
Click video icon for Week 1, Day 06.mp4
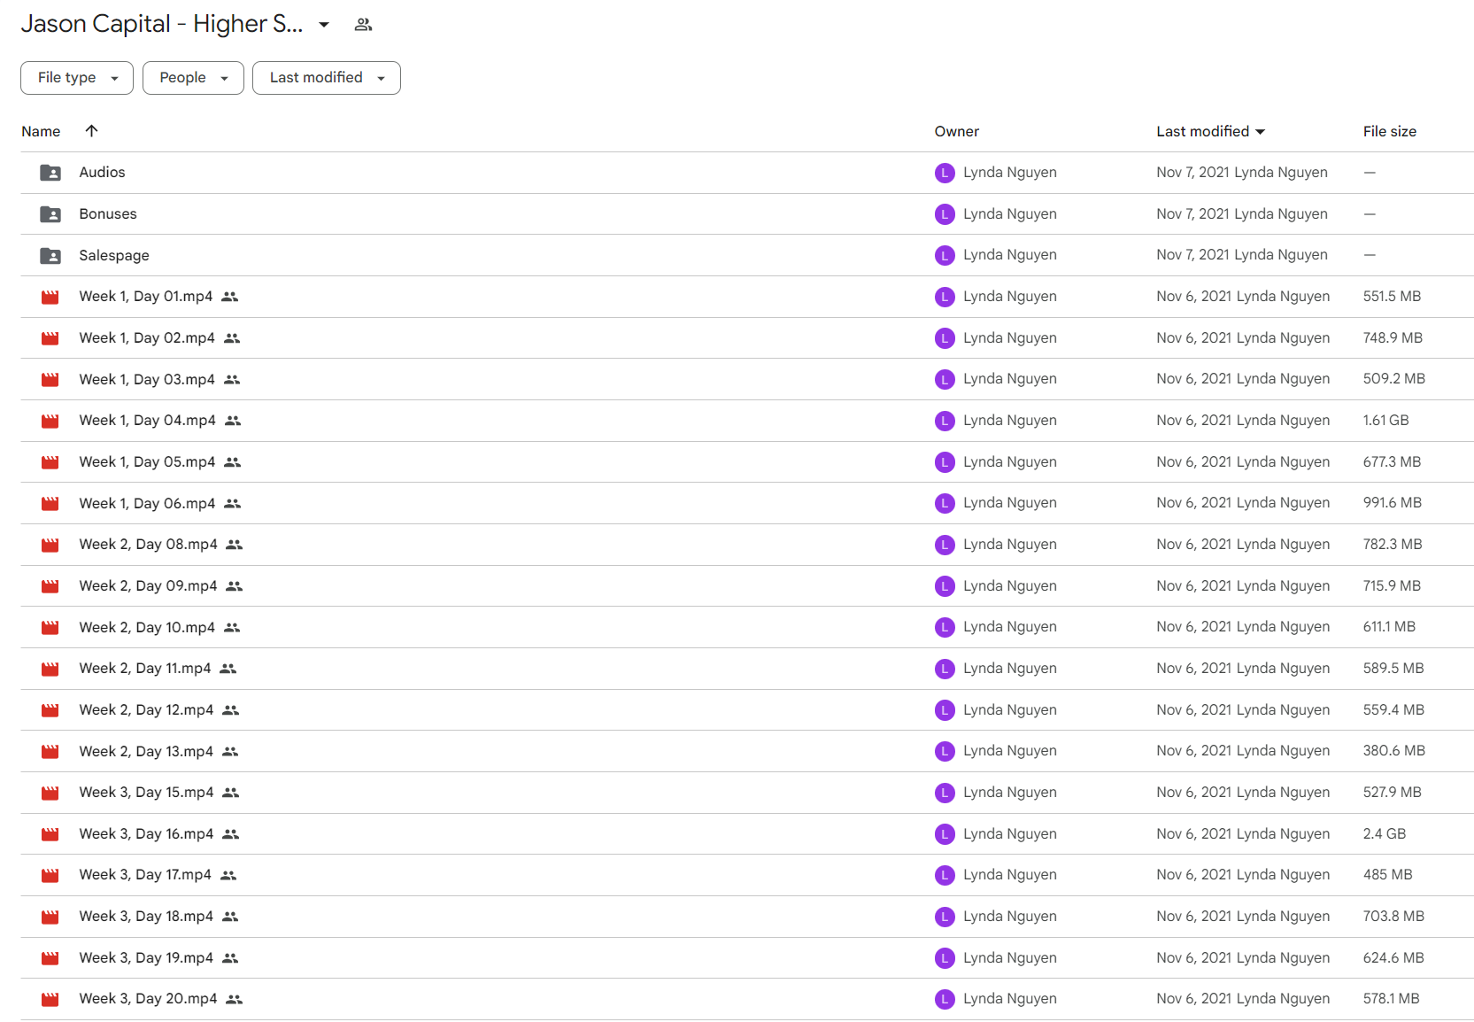[50, 504]
